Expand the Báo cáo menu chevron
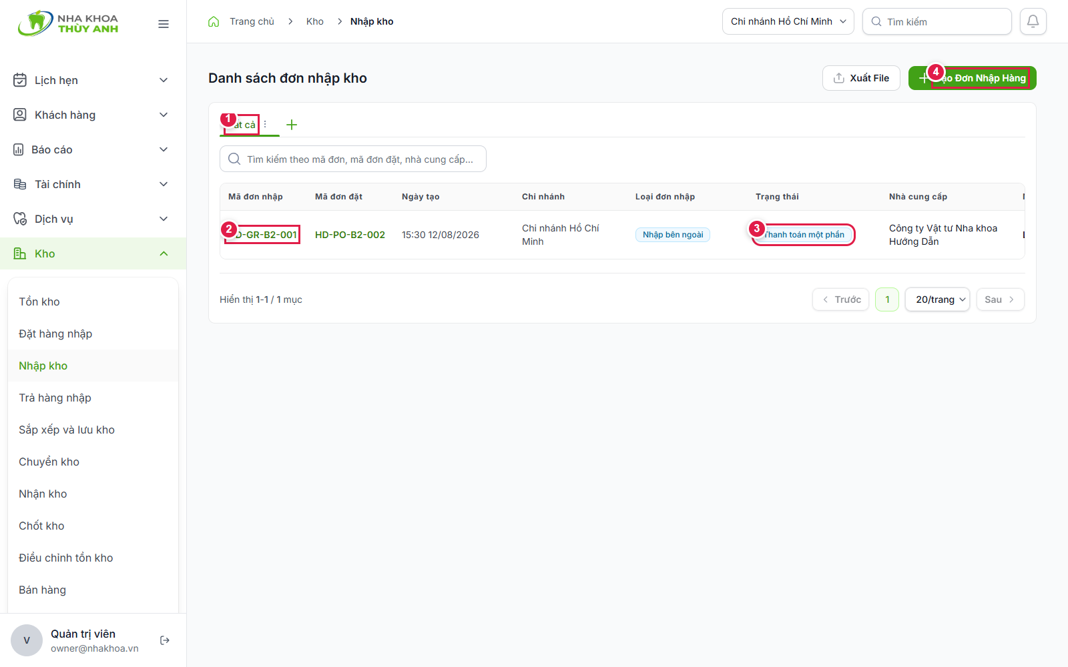The image size is (1068, 667). click(x=164, y=149)
